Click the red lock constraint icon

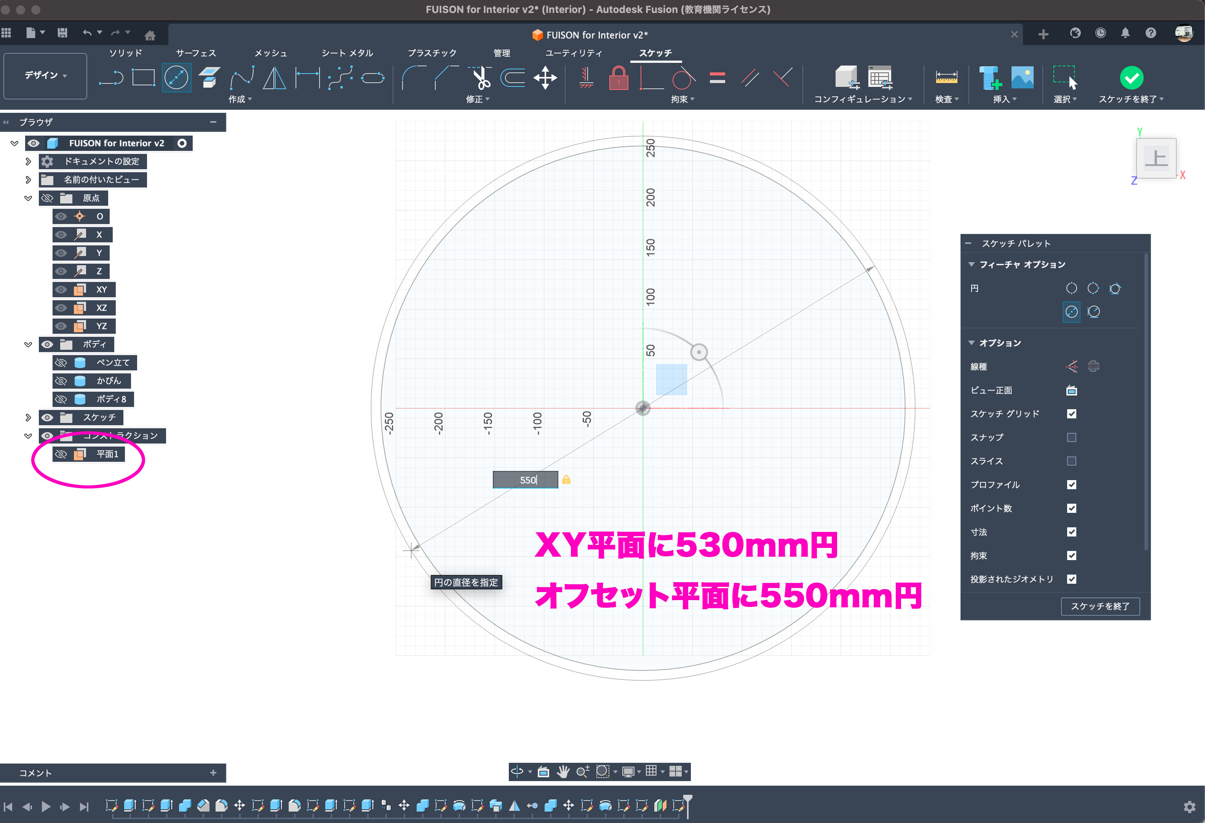618,78
